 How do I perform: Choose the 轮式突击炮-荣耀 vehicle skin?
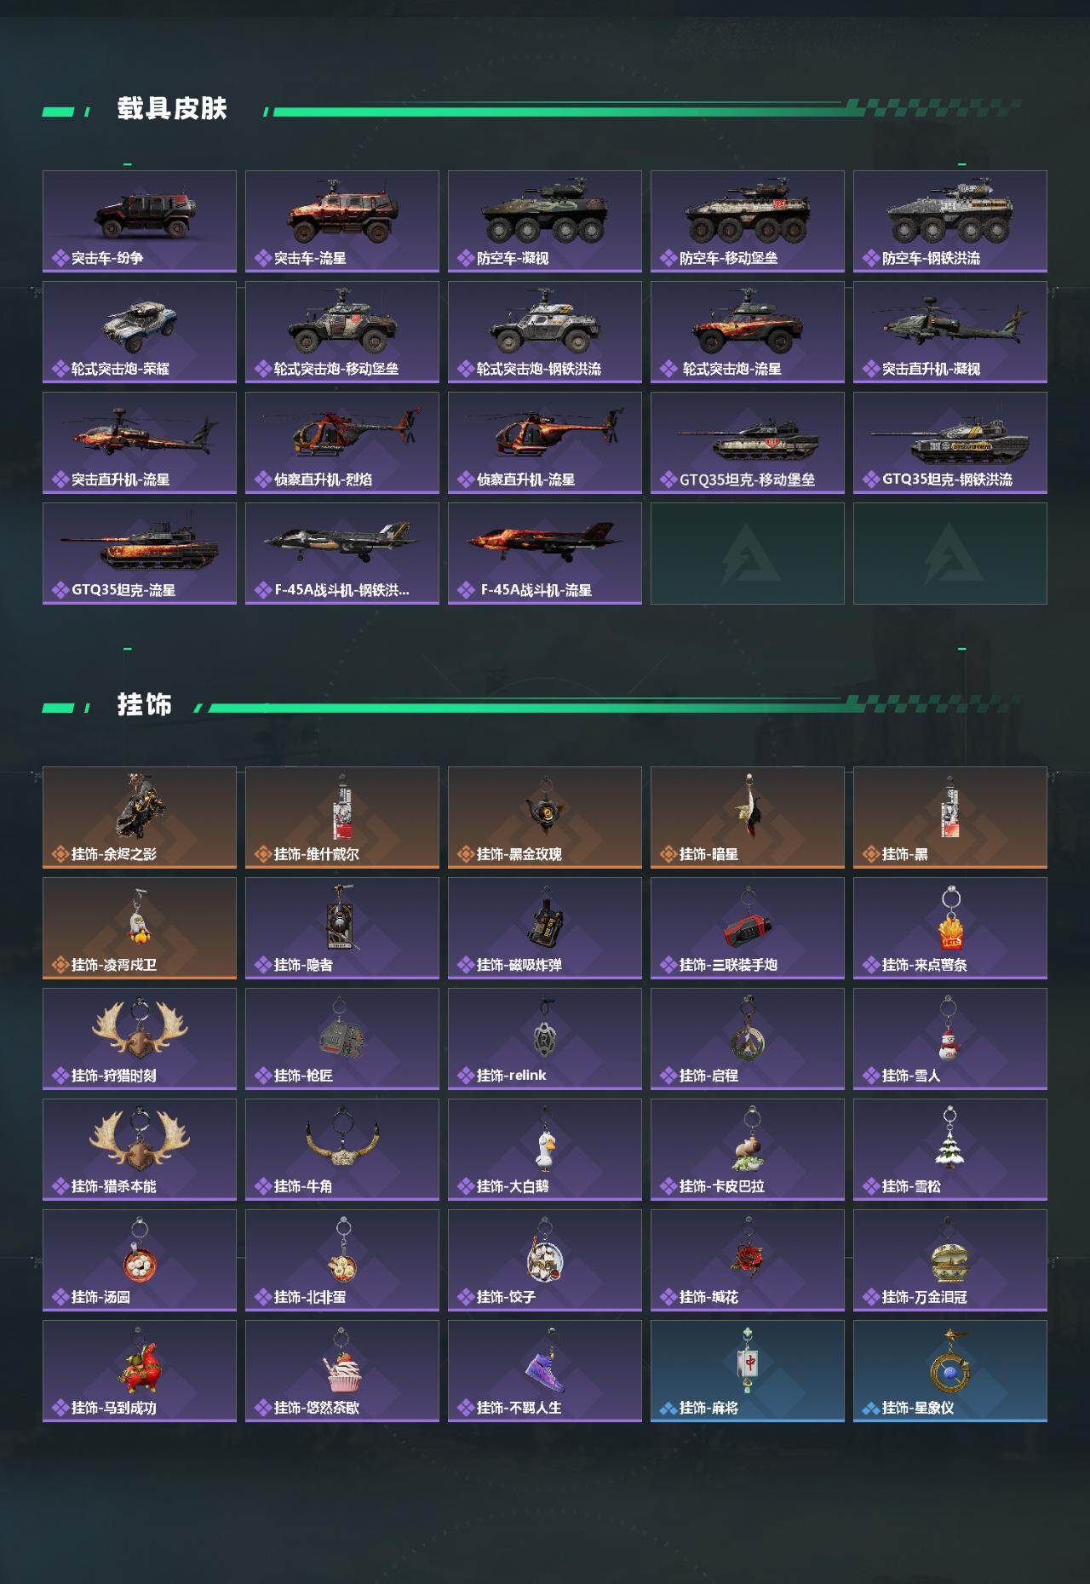[140, 332]
